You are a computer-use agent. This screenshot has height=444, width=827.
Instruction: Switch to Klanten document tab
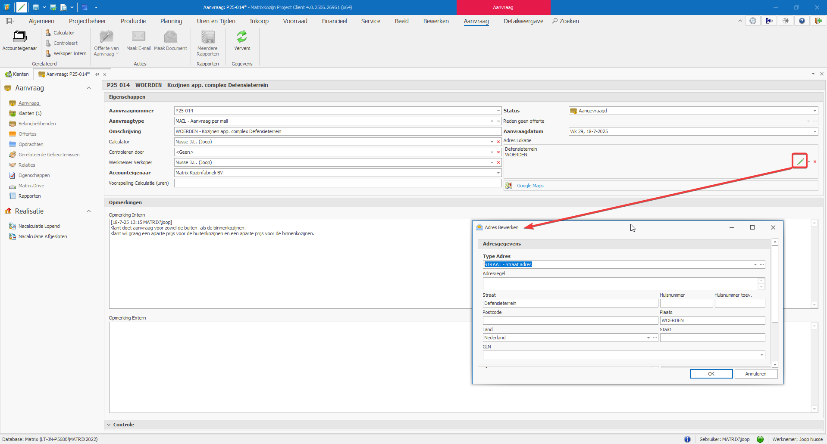tap(17, 74)
